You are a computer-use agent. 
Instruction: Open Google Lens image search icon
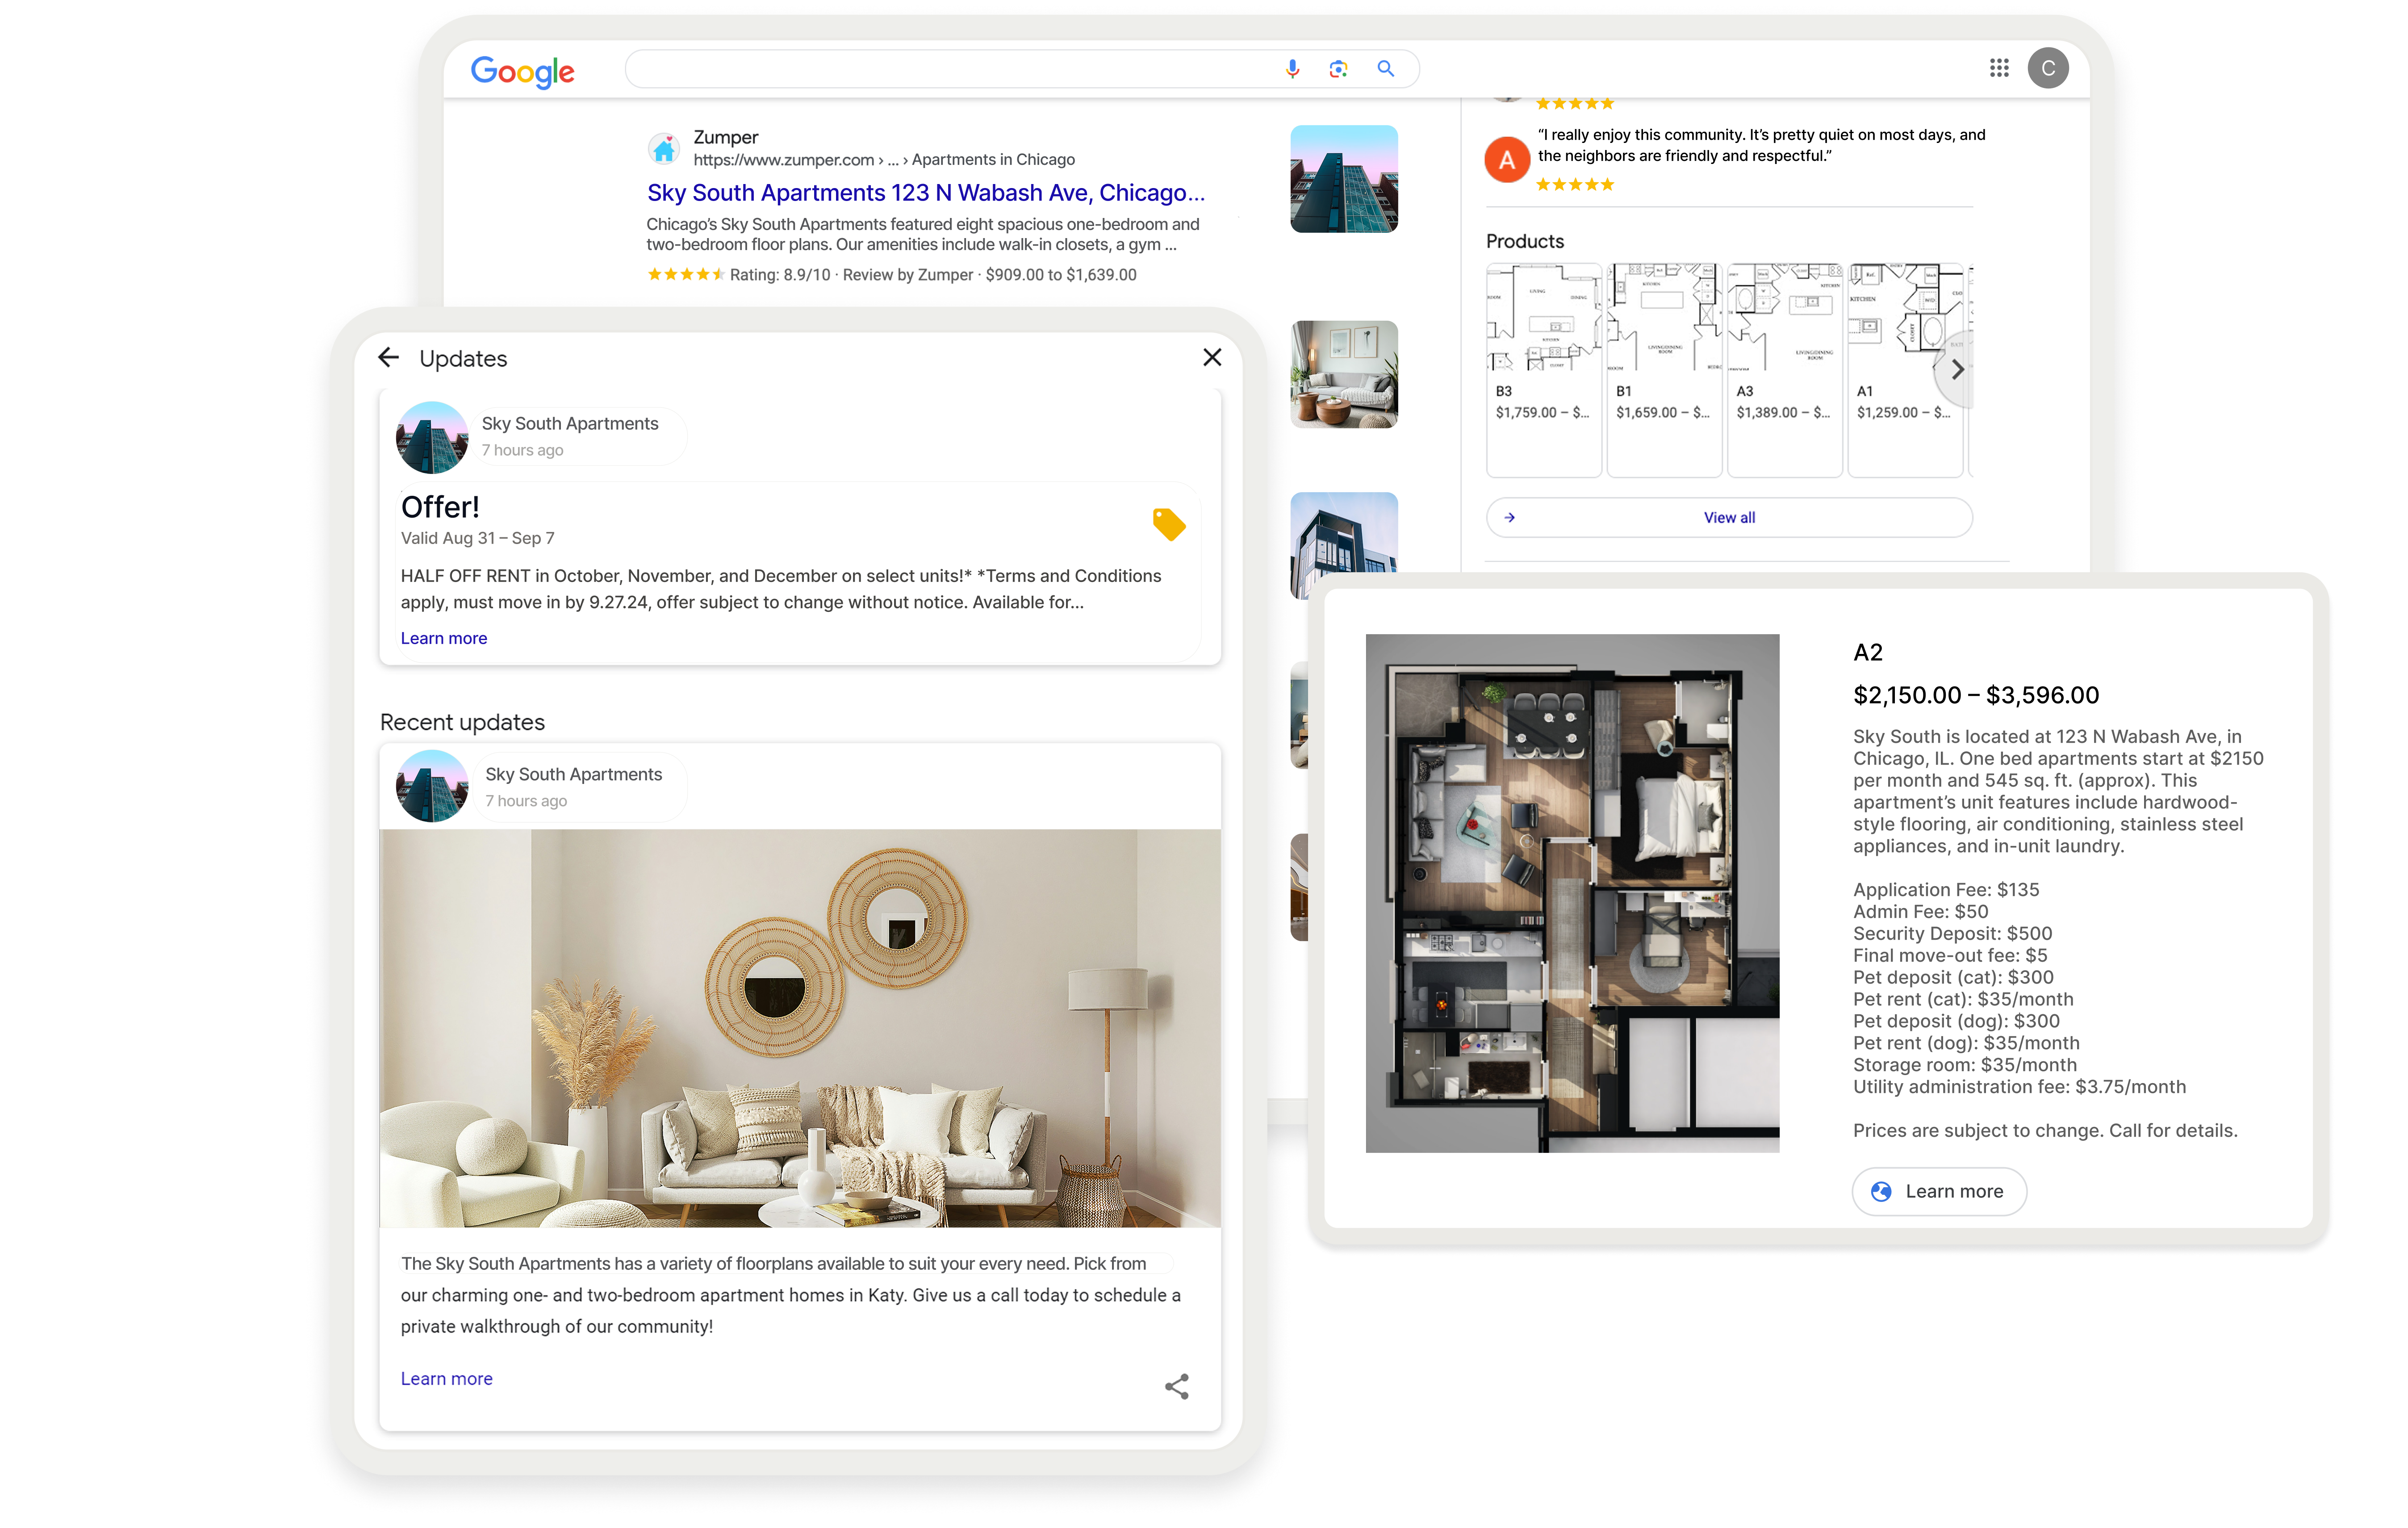click(x=1338, y=69)
